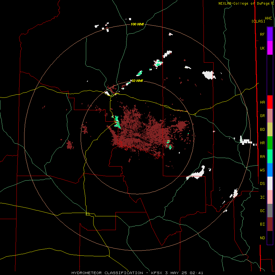Image resolution: width=275 pixels, height=275 pixels.
Task: Click the light pink IC legend swatch
Action: (x=270, y=197)
